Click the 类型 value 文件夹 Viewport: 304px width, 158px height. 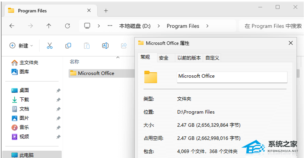pos(184,99)
